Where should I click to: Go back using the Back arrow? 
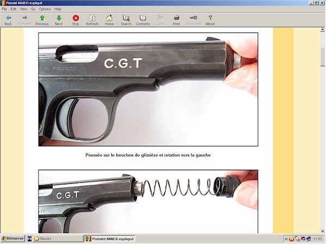pyautogui.click(x=8, y=21)
